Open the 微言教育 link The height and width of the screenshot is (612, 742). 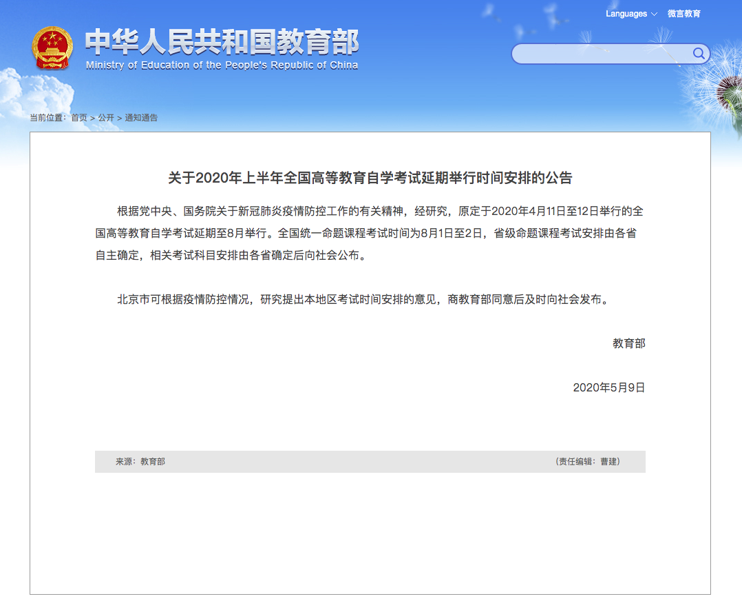click(683, 14)
